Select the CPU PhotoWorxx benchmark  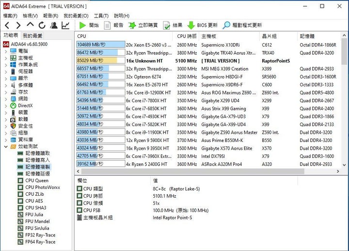tap(39, 188)
